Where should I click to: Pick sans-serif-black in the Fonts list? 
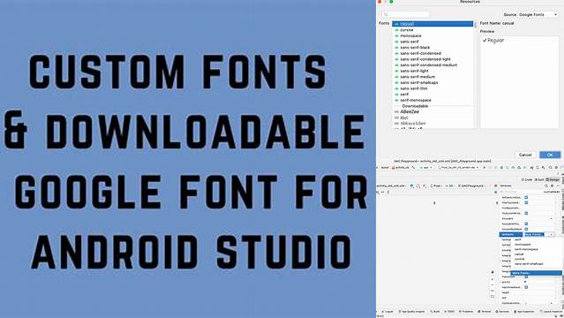click(x=432, y=47)
